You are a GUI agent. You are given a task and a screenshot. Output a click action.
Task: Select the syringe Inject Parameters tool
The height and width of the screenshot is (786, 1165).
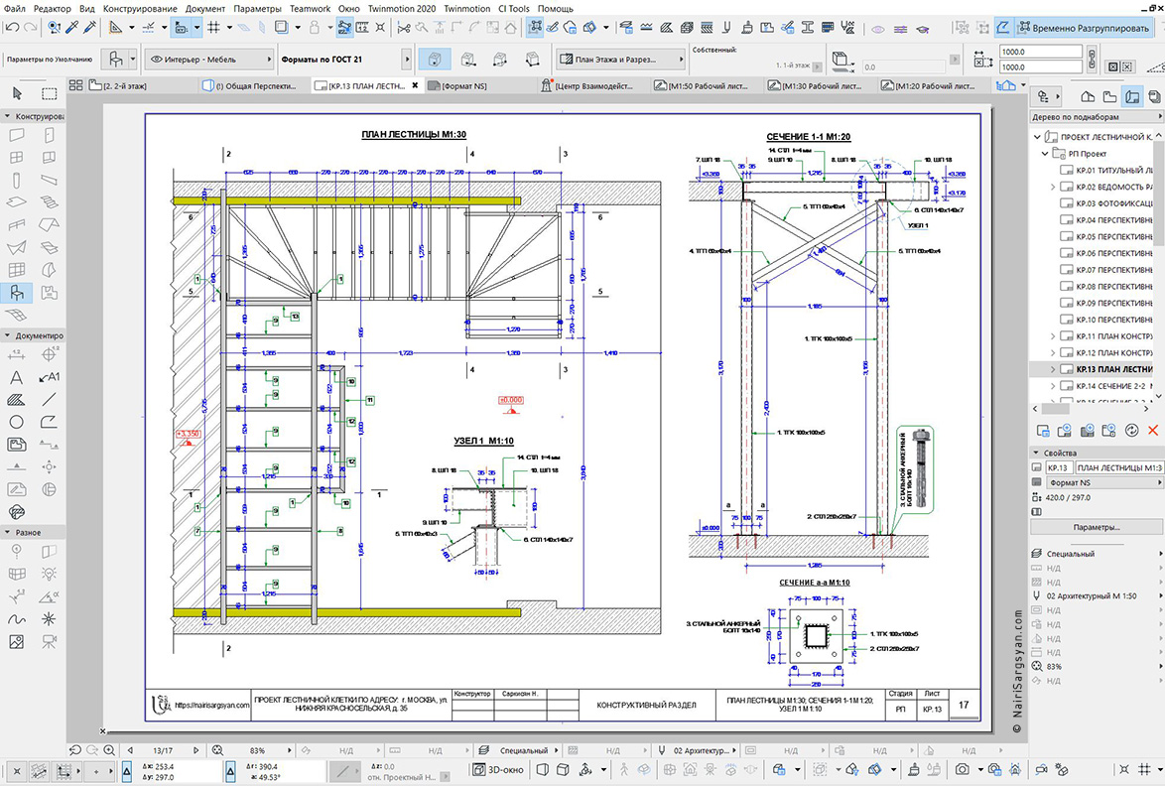[90, 28]
